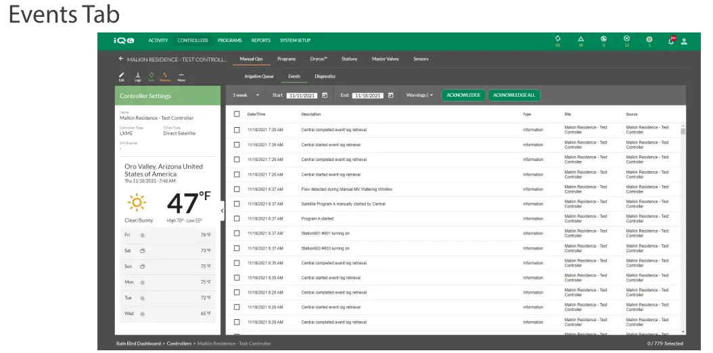The height and width of the screenshot is (353, 713).
Task: Switch to the controller Programs tab
Action: 286,59
